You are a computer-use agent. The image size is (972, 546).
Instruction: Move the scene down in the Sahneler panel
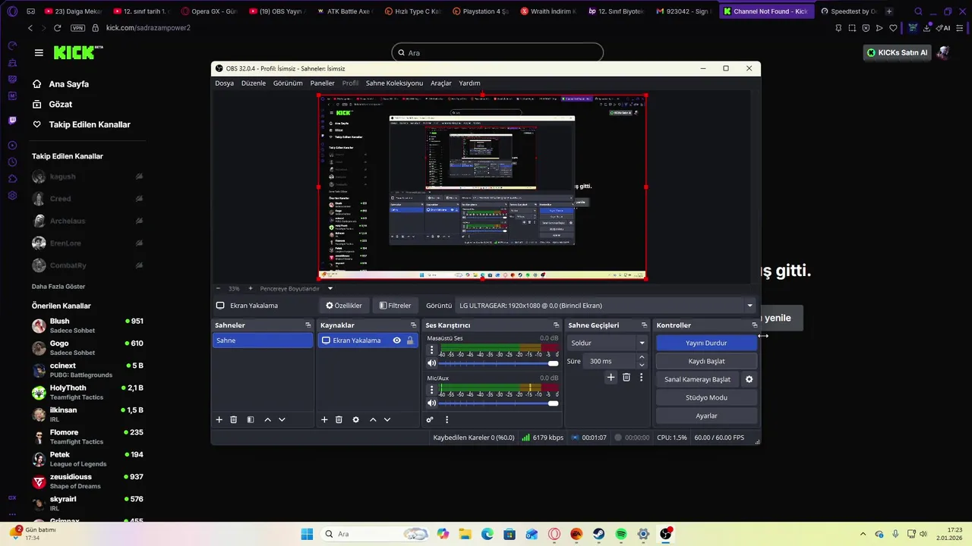[x=282, y=419]
